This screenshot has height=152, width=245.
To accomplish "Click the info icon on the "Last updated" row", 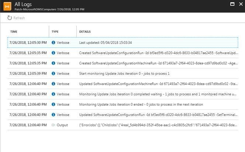I will coord(54,43).
